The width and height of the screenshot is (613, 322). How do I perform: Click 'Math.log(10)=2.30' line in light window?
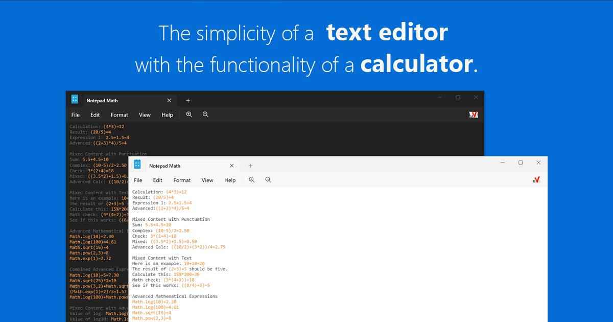154,302
